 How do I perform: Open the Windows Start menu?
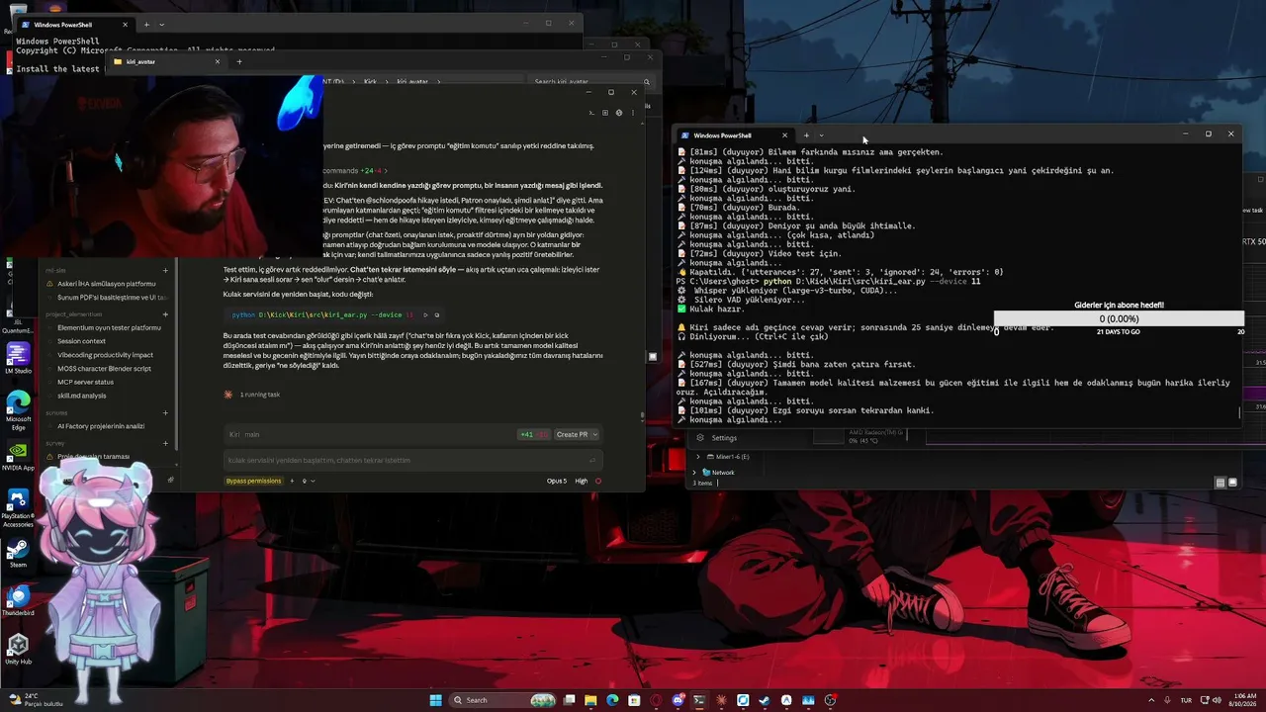pyautogui.click(x=436, y=700)
